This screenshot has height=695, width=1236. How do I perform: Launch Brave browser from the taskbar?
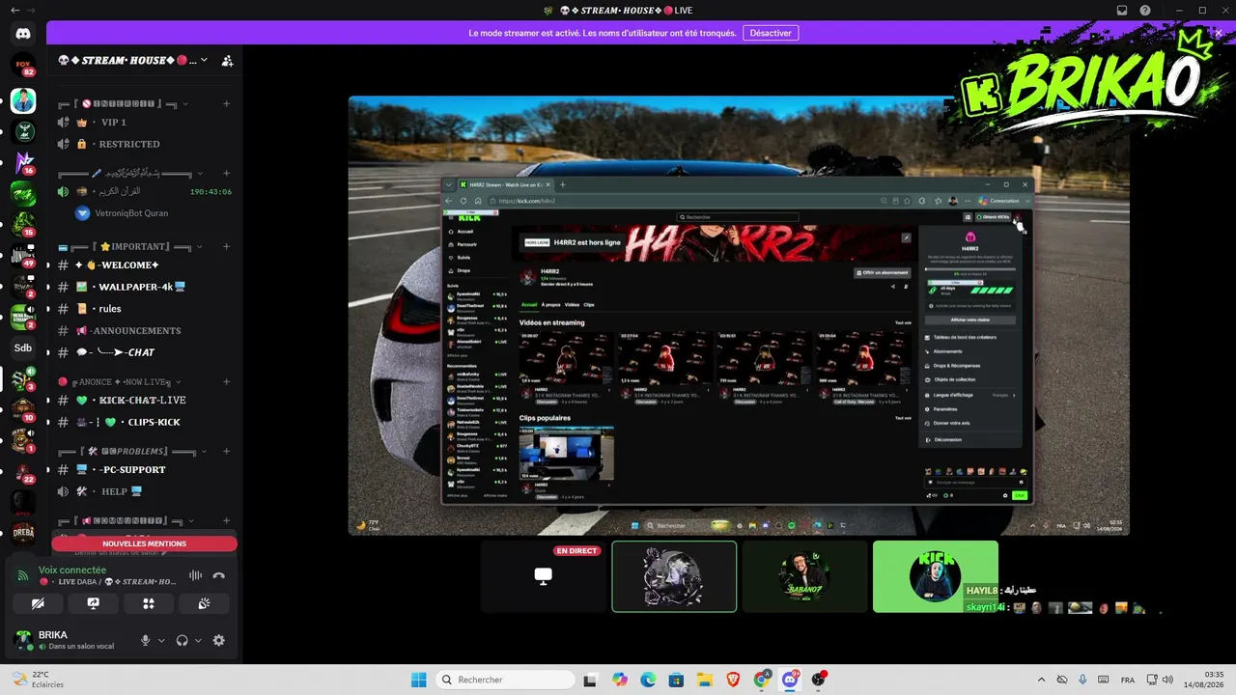[732, 680]
